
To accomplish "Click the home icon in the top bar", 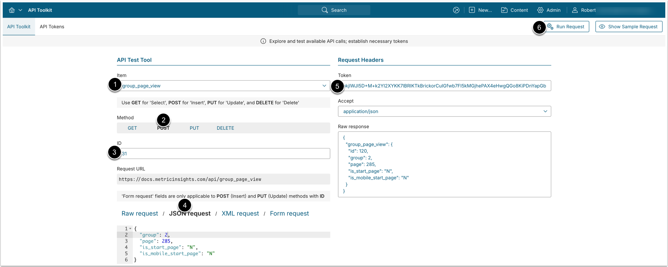I will tap(12, 10).
